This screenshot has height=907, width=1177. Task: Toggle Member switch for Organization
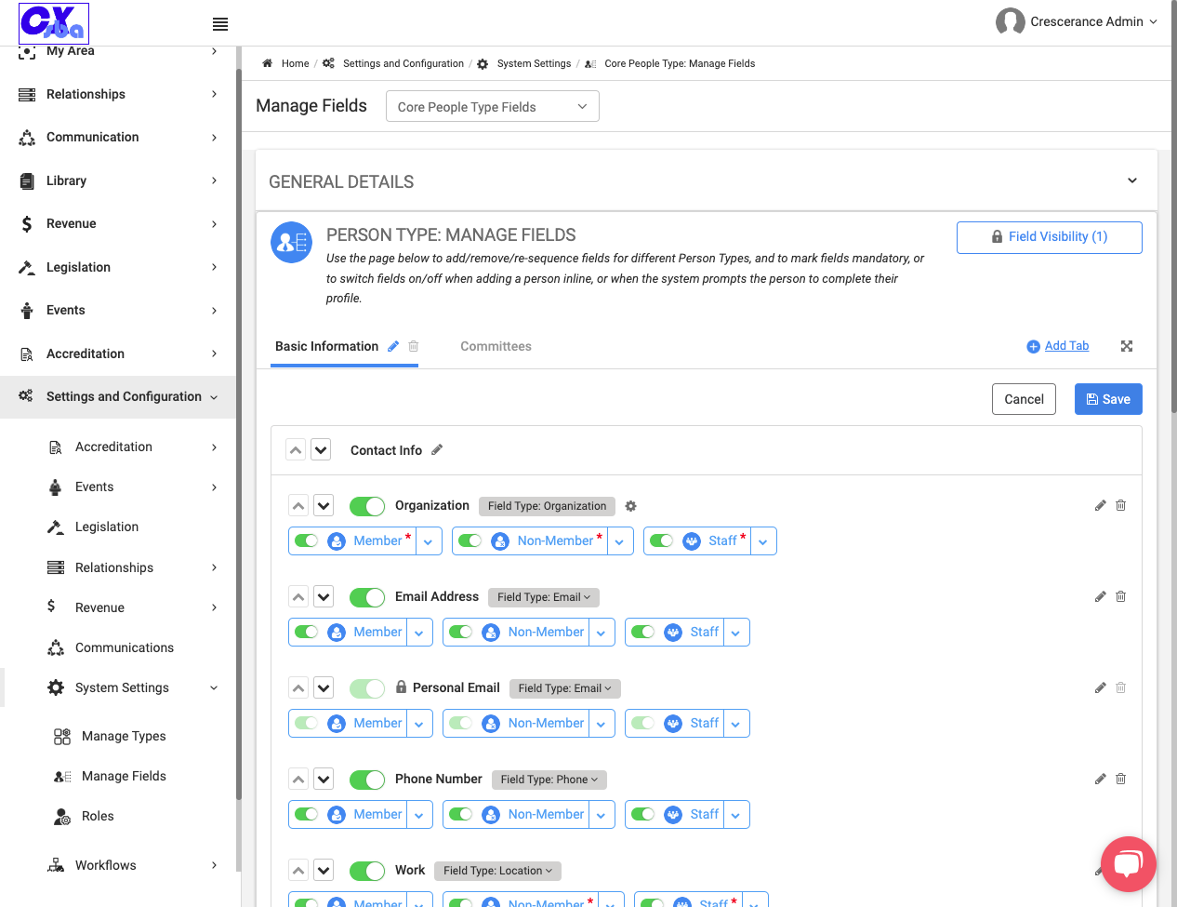[x=307, y=540]
